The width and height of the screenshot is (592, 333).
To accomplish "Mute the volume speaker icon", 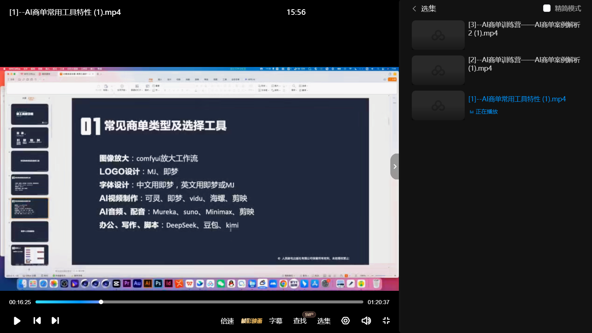I will pyautogui.click(x=366, y=321).
